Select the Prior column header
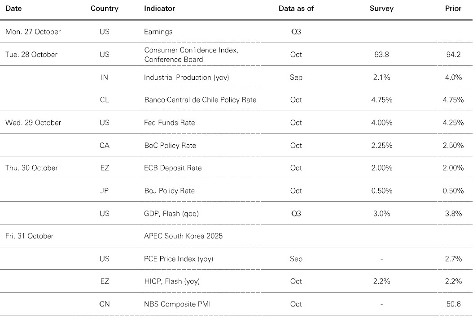473x319 pixels. (453, 9)
